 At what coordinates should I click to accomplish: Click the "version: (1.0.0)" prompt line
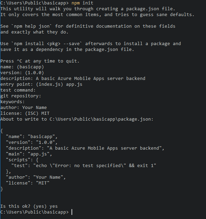point(22,73)
